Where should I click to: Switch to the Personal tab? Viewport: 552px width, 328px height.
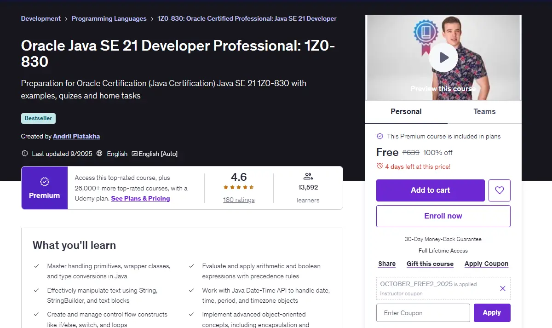(x=406, y=112)
